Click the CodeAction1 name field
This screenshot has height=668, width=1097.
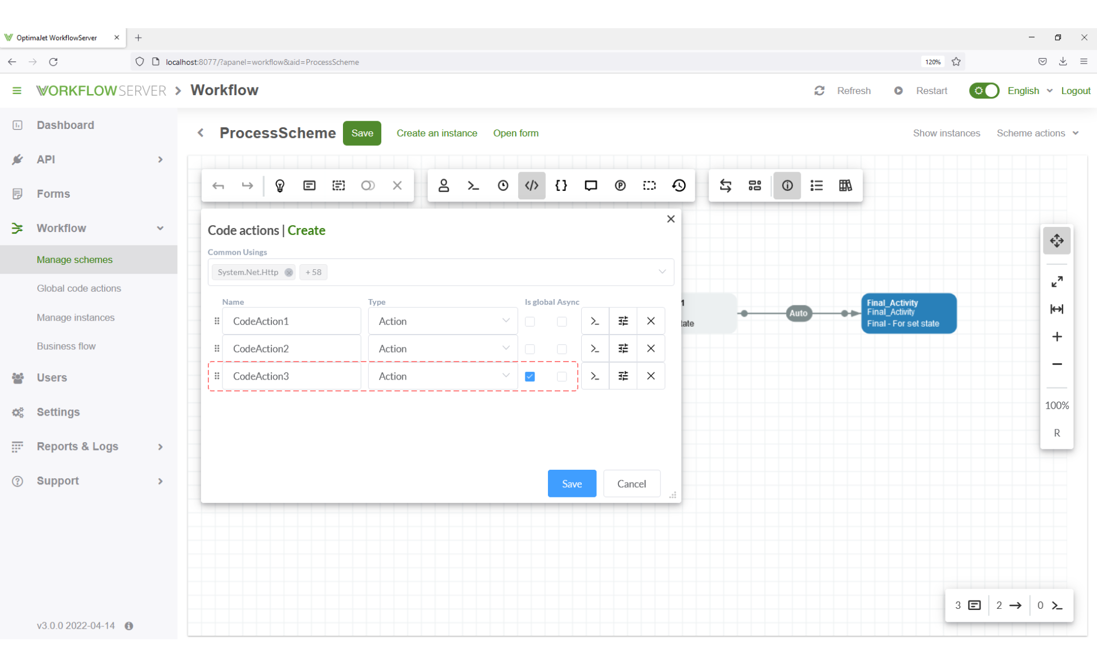(x=291, y=321)
